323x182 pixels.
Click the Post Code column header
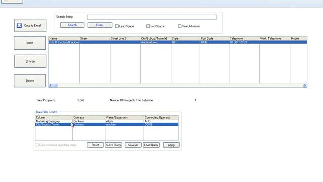pos(214,38)
